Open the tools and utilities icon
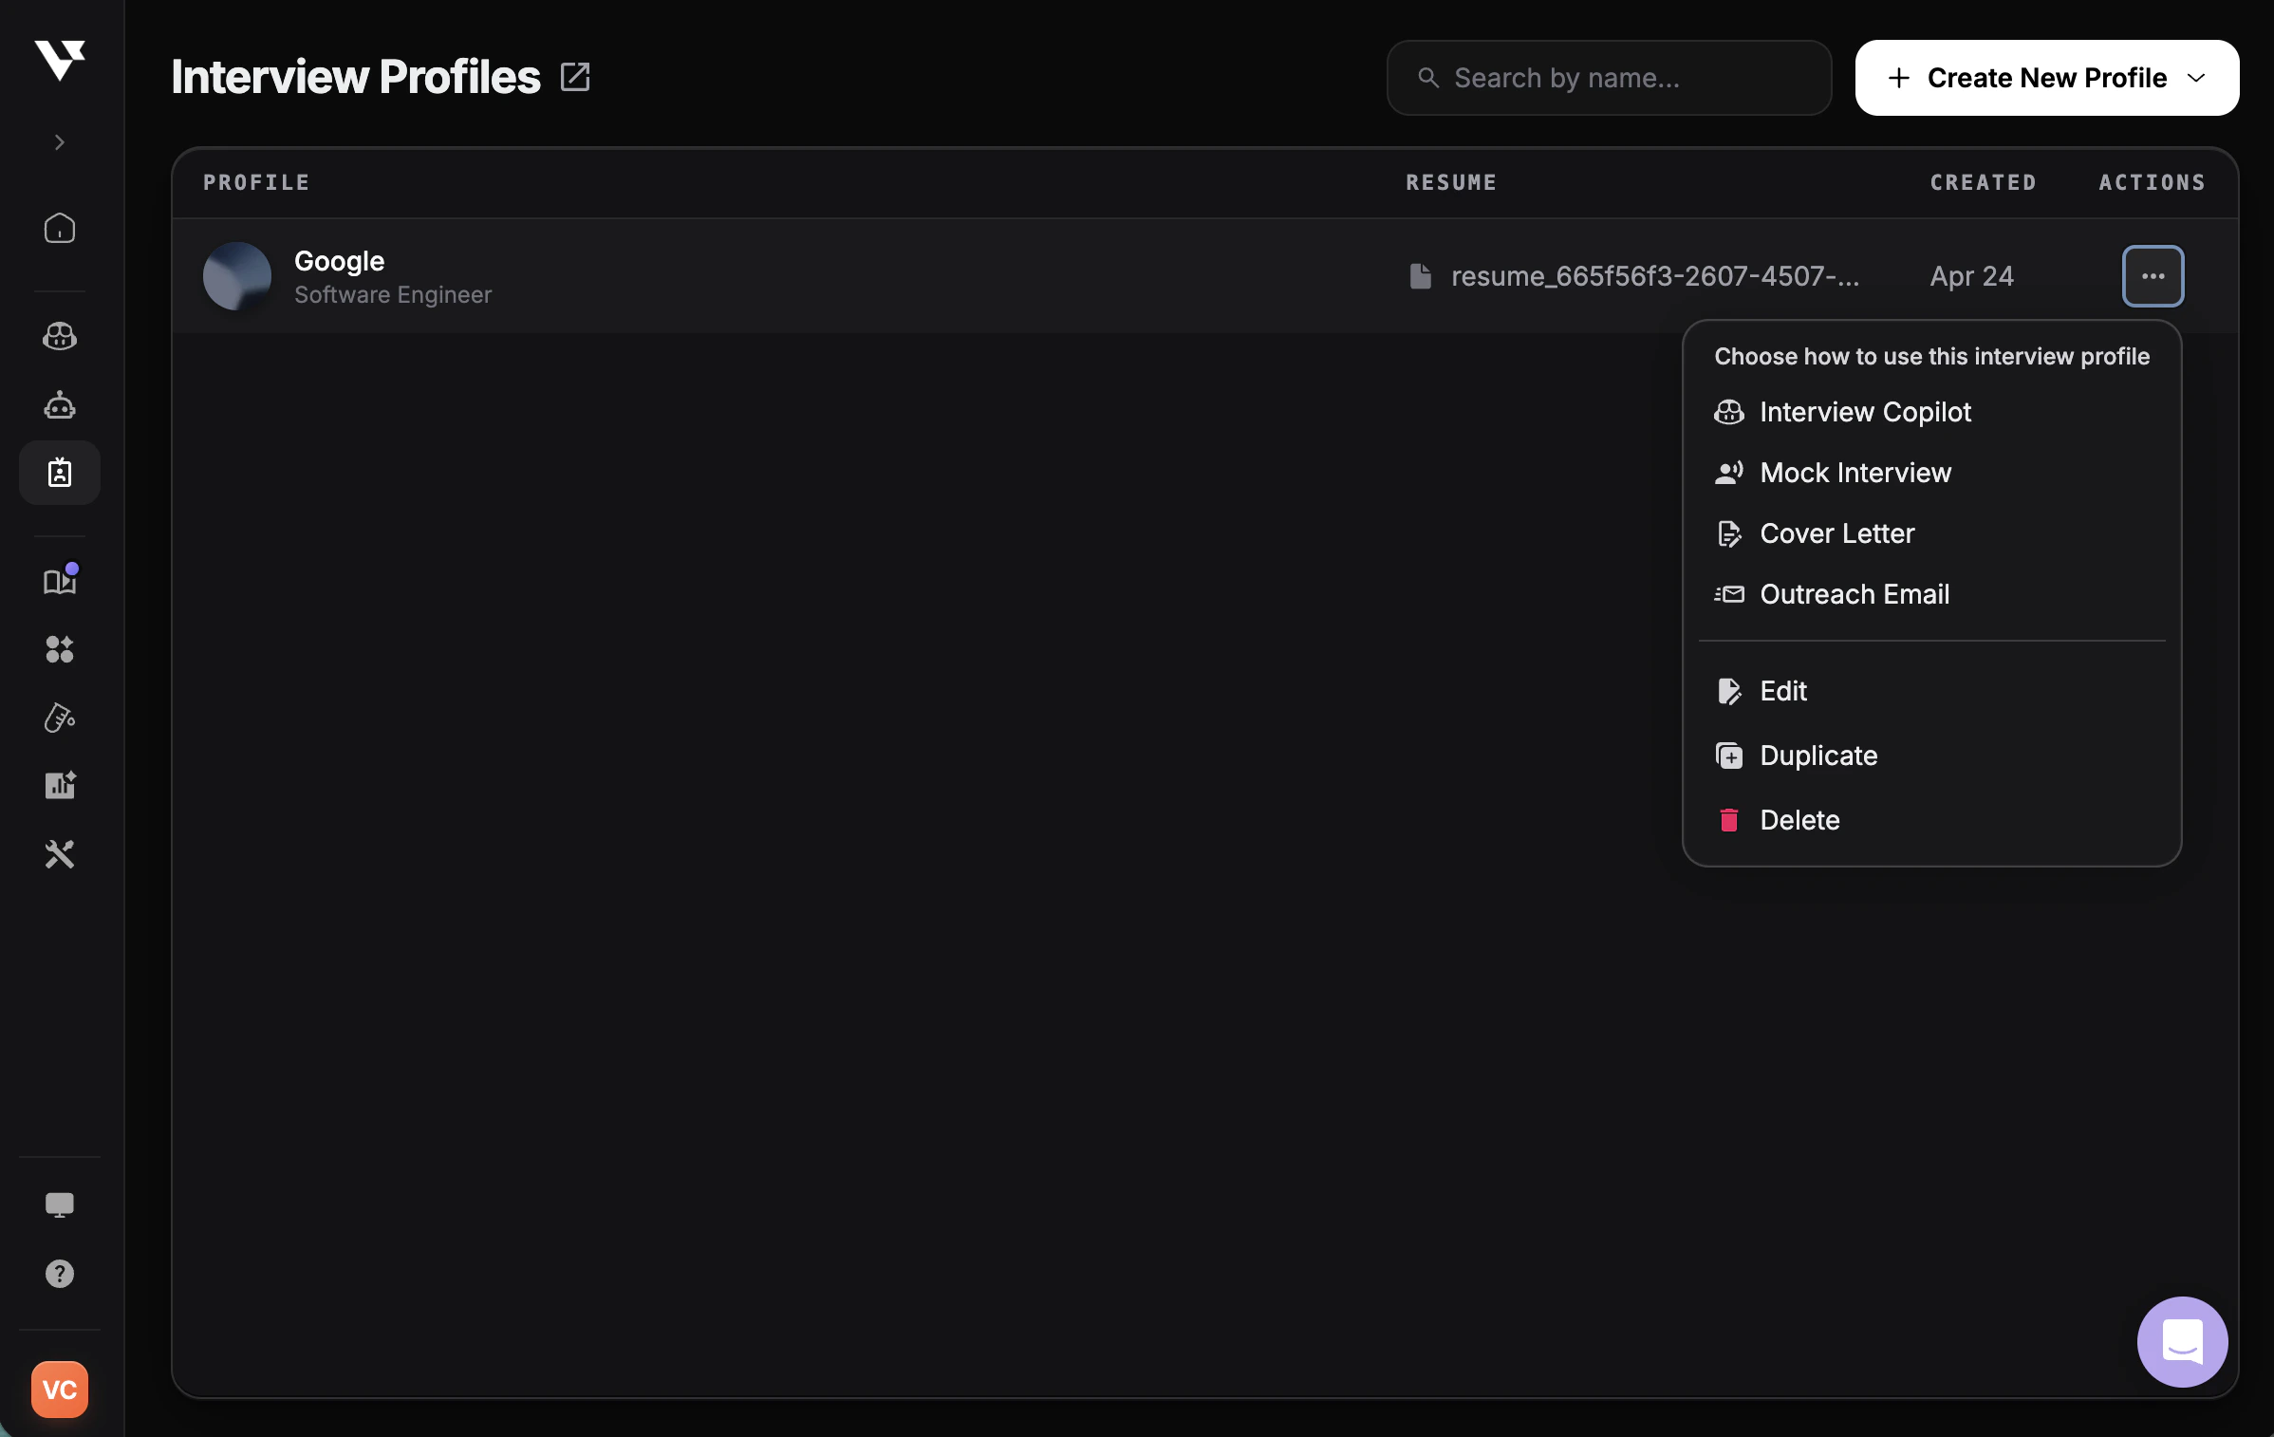The height and width of the screenshot is (1437, 2274). [60, 853]
